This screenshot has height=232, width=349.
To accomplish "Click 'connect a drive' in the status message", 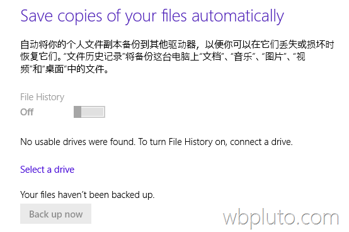I will pyautogui.click(x=261, y=142).
